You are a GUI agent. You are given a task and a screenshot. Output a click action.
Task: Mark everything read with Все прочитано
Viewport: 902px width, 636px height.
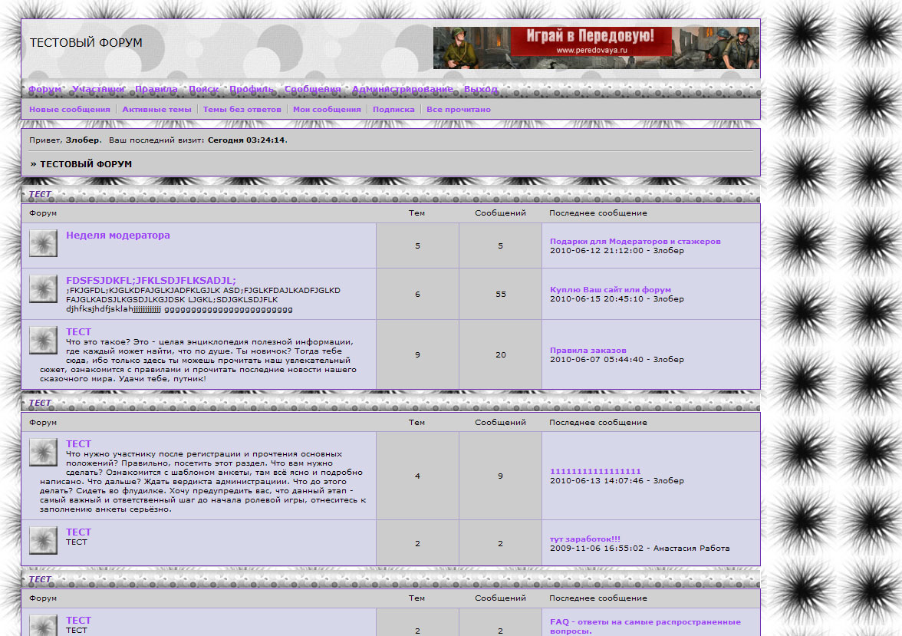pyautogui.click(x=458, y=110)
